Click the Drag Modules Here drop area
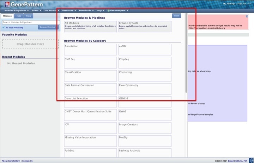Screen dimensions: 254x163 click(x=30, y=44)
